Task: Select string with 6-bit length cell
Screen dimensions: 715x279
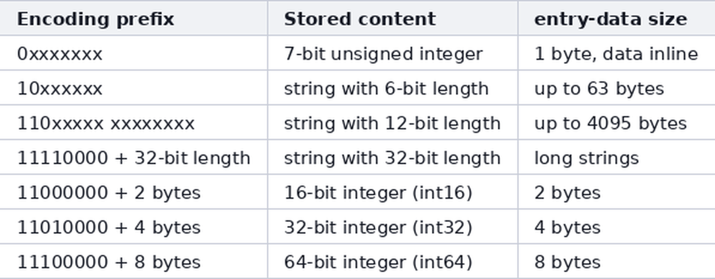Action: 393,88
